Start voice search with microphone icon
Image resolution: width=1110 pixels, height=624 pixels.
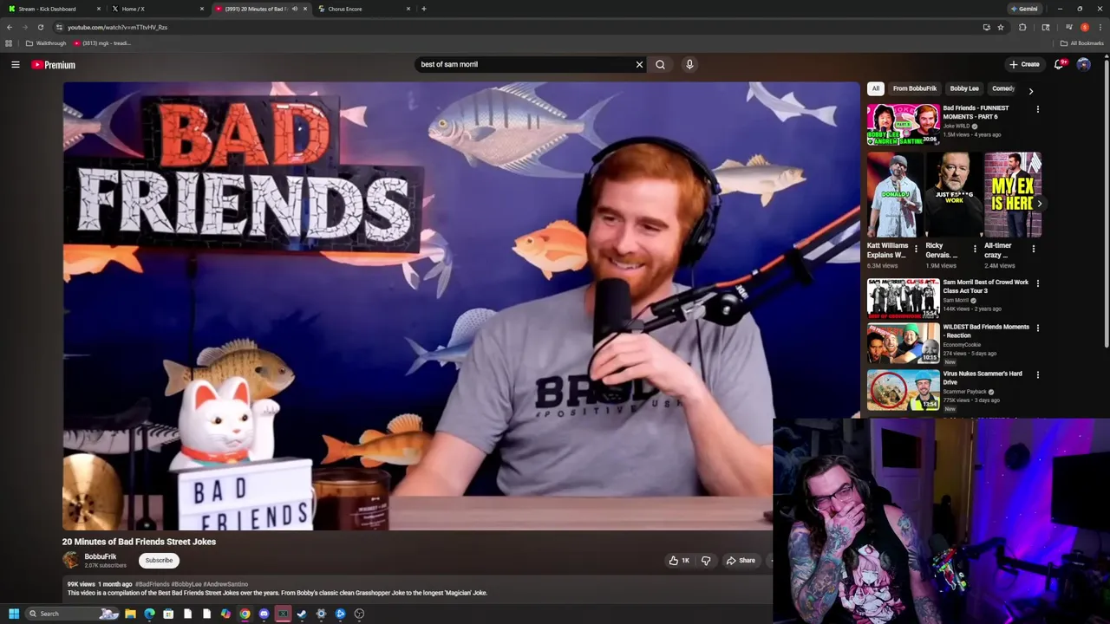(x=689, y=64)
